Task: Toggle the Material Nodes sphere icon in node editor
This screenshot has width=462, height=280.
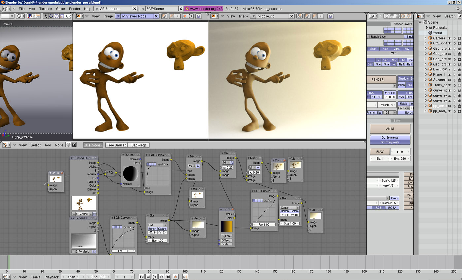Action: [x=68, y=145]
